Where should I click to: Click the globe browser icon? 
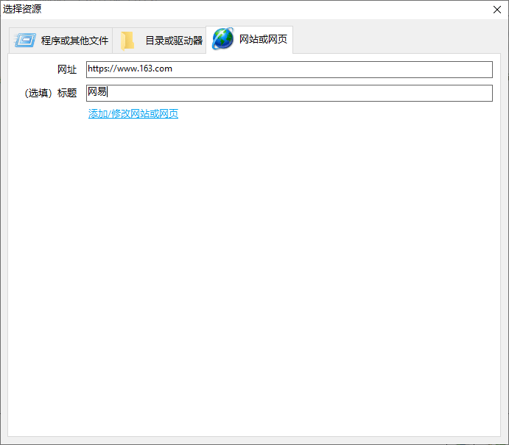point(222,39)
